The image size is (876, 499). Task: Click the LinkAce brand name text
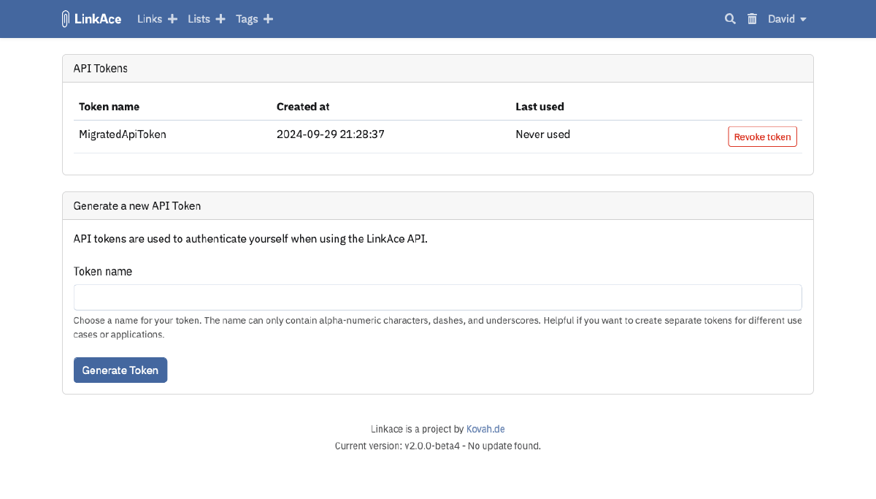tap(97, 18)
